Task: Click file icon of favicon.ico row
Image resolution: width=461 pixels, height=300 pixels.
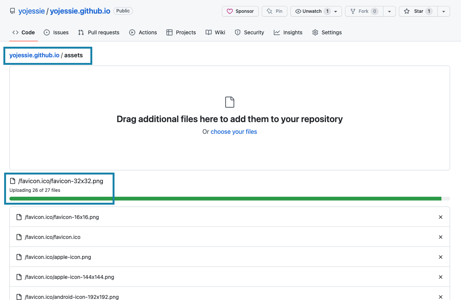Action: click(x=19, y=237)
